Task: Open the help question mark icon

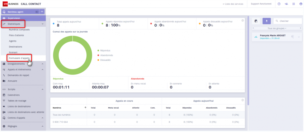Action: point(279,4)
